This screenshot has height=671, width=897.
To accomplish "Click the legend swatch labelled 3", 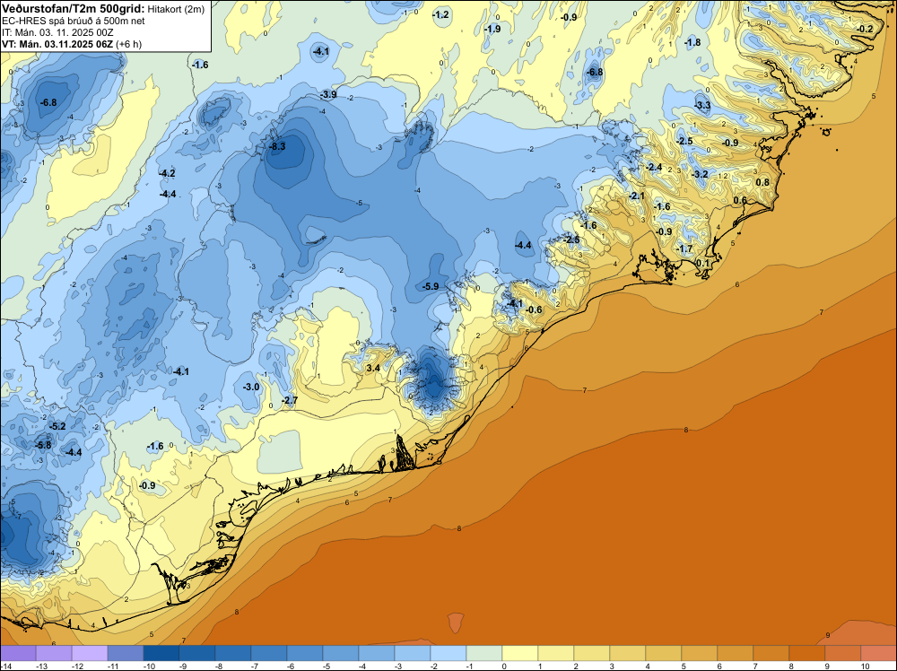I will pos(628,653).
